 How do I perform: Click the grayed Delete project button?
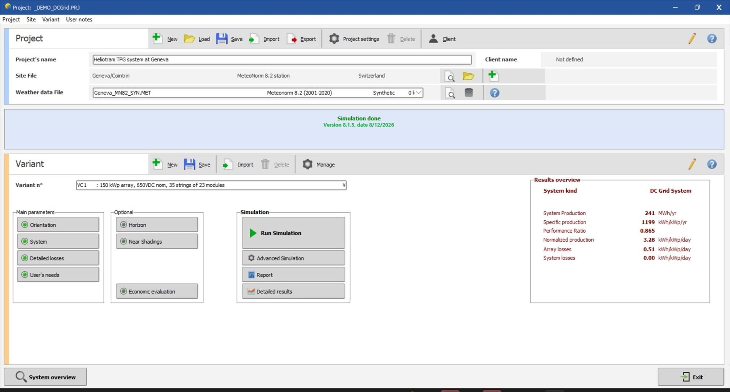pyautogui.click(x=401, y=39)
